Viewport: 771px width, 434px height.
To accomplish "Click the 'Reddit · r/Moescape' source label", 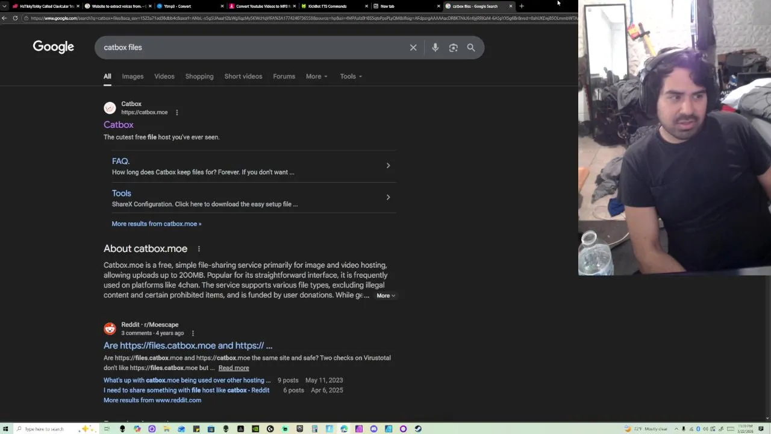I will (x=150, y=325).
